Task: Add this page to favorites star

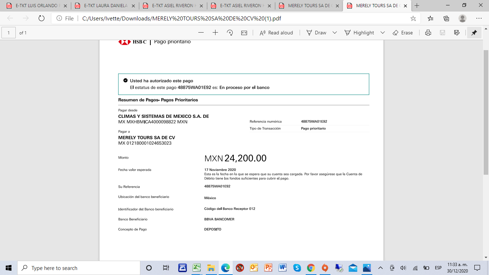Action: pos(413,18)
